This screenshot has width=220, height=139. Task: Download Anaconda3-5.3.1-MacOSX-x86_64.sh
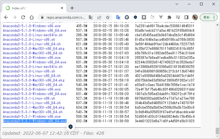[x=33, y=112]
